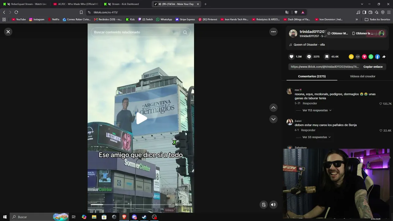Mute the video with the speaker icon
The width and height of the screenshot is (393, 221).
tap(273, 205)
